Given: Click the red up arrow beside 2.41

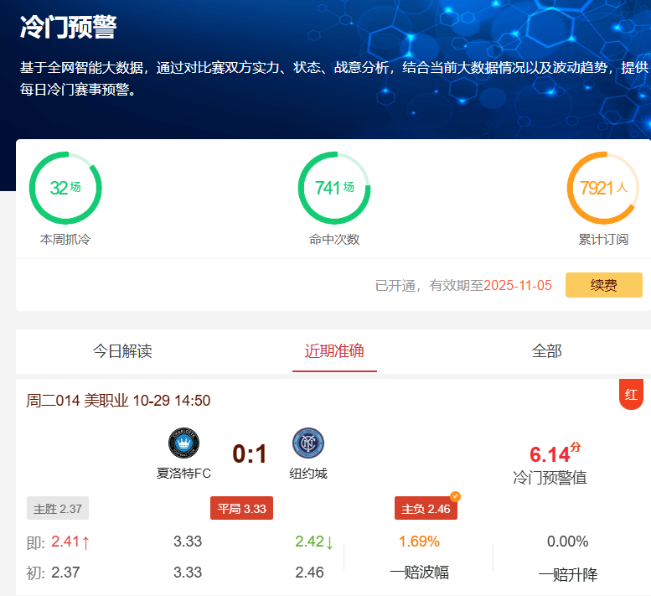Looking at the screenshot, I should (x=85, y=542).
